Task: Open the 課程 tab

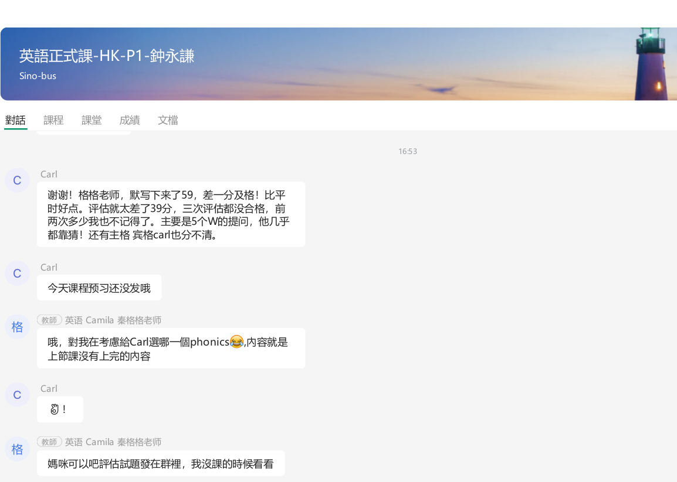Action: pyautogui.click(x=53, y=120)
